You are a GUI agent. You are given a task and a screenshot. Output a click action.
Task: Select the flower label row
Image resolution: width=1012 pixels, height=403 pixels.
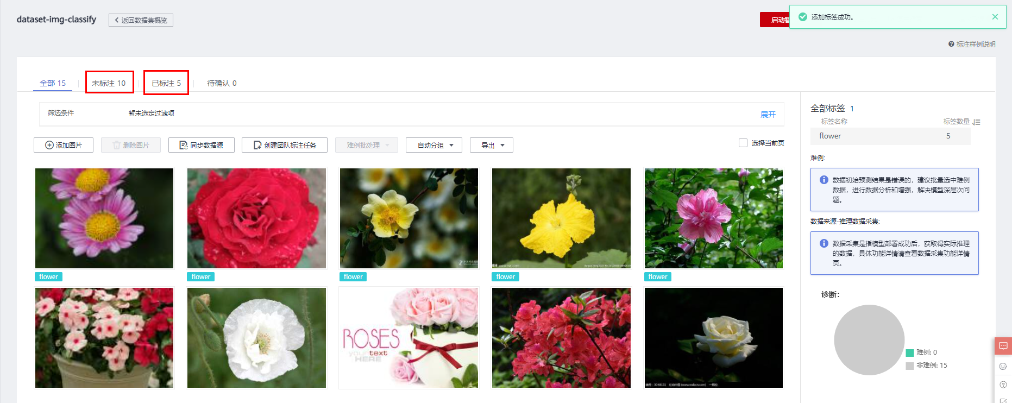890,136
